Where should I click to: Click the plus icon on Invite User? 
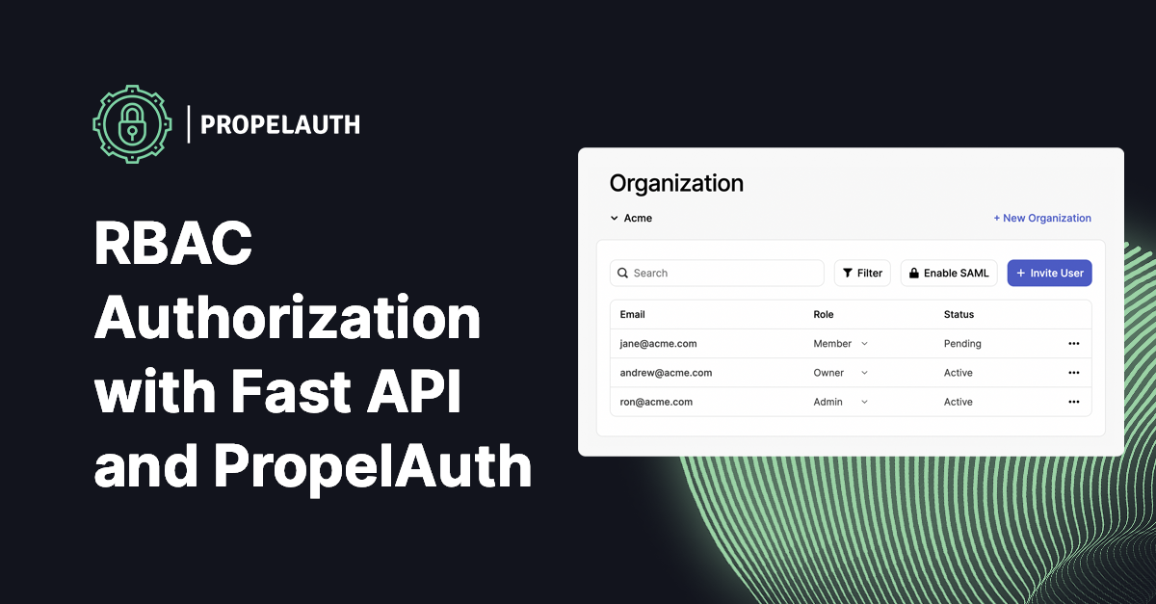(x=1021, y=274)
